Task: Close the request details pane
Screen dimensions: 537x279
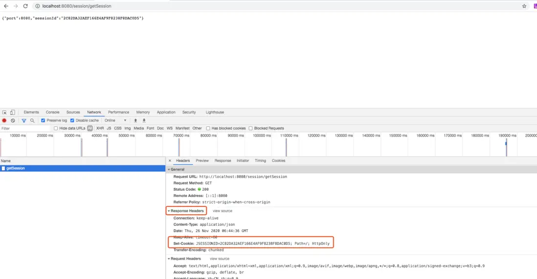Action: (x=170, y=160)
